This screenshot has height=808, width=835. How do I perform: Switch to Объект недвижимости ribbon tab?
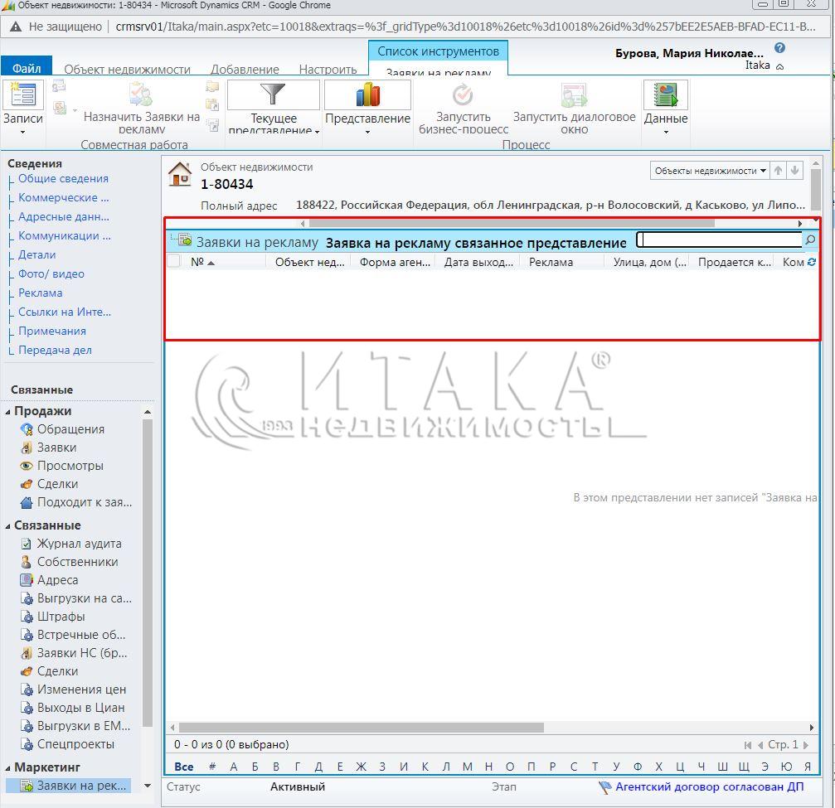(127, 69)
